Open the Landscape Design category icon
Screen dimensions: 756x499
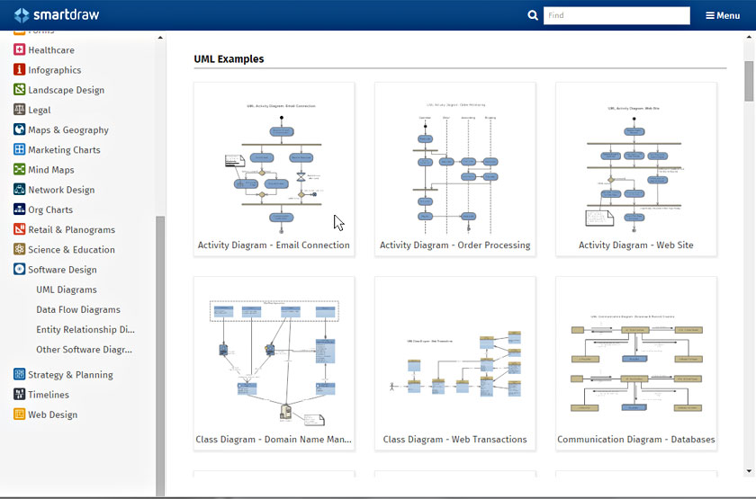20,90
